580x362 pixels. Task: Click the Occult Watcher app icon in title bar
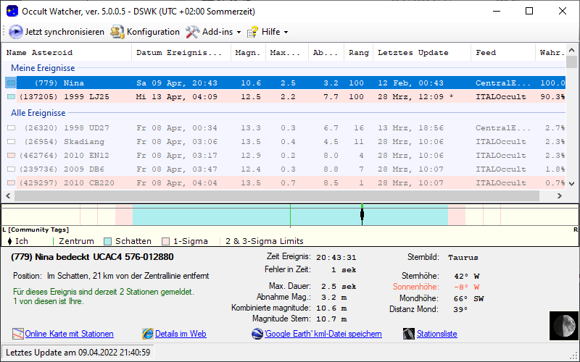12,12
